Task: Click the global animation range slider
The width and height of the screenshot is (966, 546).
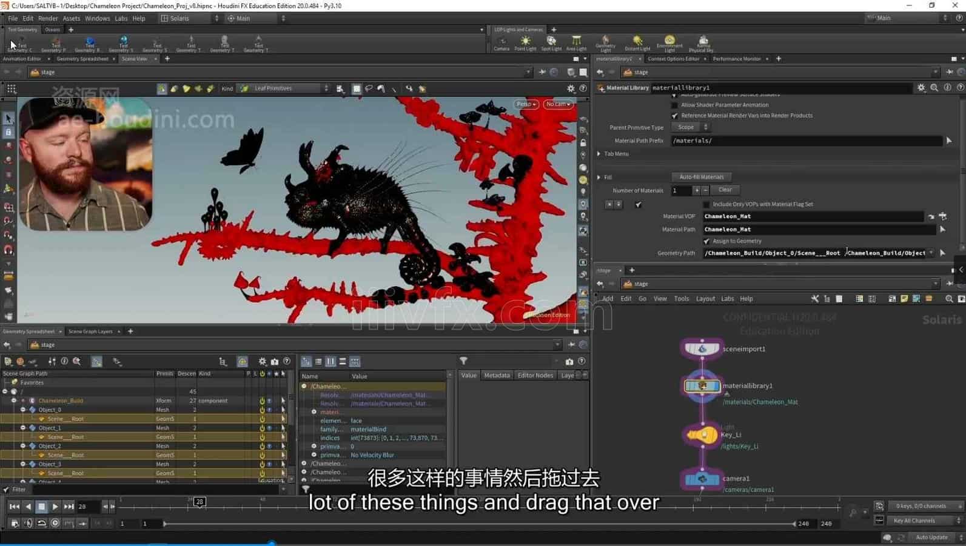Action: [x=479, y=524]
